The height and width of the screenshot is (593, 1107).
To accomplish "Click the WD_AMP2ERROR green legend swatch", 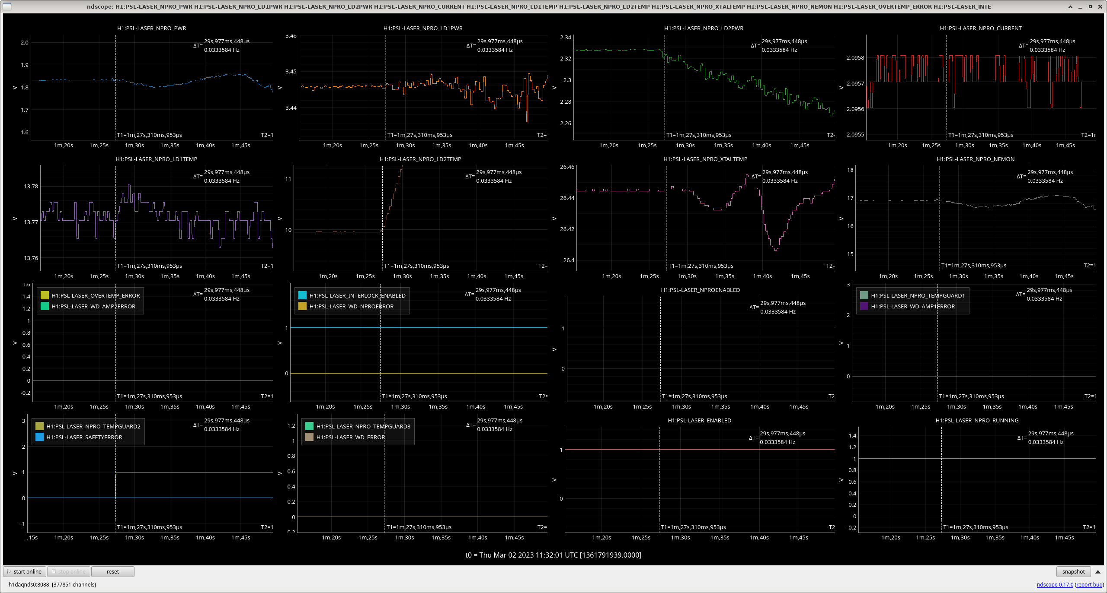I will 45,306.
